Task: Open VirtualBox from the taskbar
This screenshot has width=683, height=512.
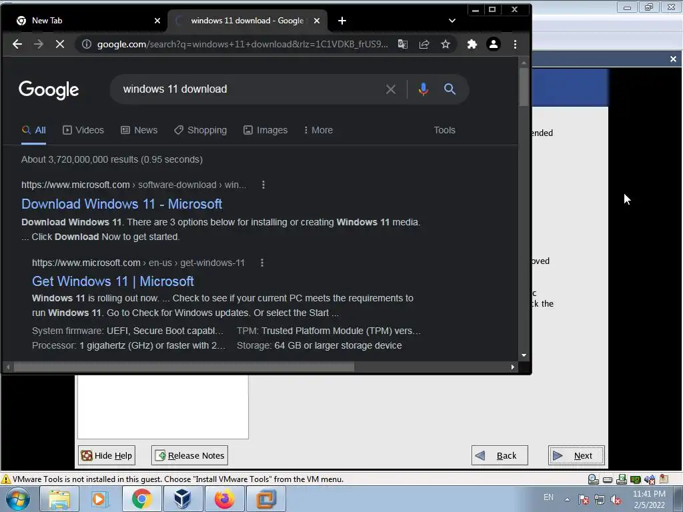Action: click(183, 499)
